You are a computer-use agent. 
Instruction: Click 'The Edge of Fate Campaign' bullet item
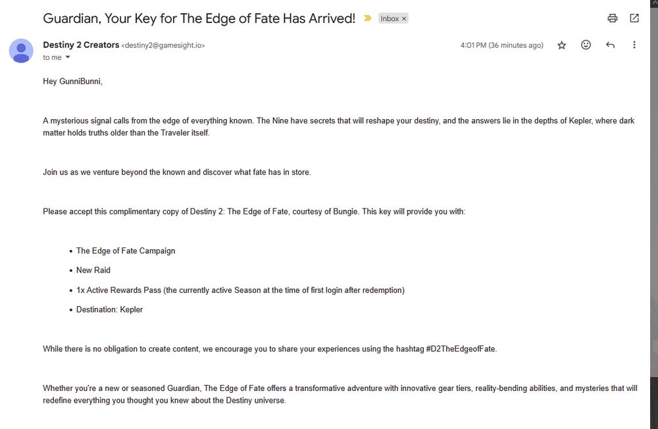(x=126, y=251)
